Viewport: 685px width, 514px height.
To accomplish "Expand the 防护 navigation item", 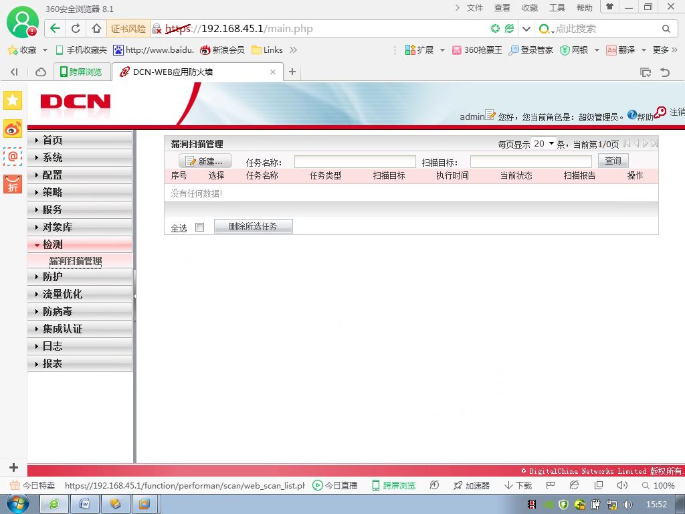I will 80,276.
